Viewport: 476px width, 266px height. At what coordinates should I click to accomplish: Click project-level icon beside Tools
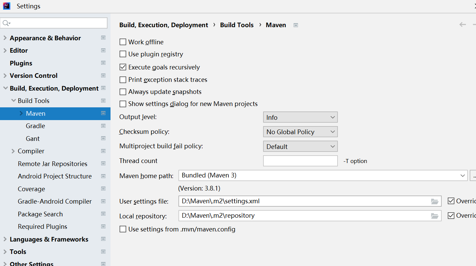click(103, 252)
